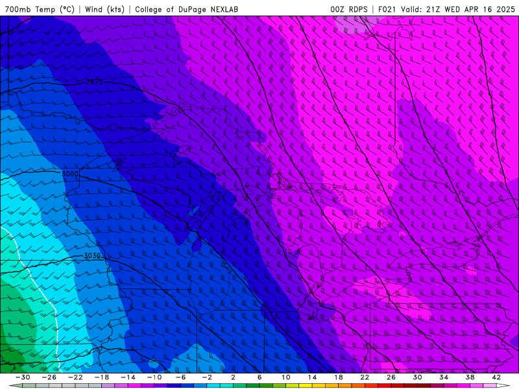Click the −14 colorbar scale label
Screen dimensions: 519x389
[128, 377]
